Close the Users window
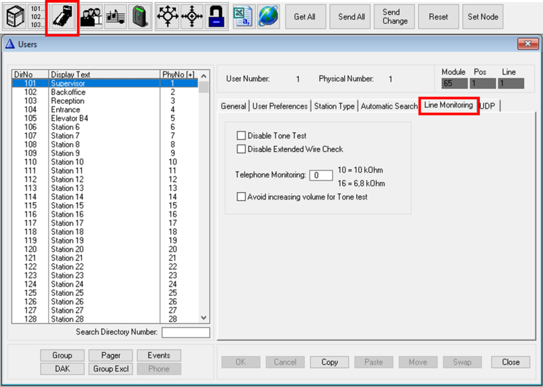Image resolution: width=543 pixels, height=387 pixels. (x=528, y=43)
